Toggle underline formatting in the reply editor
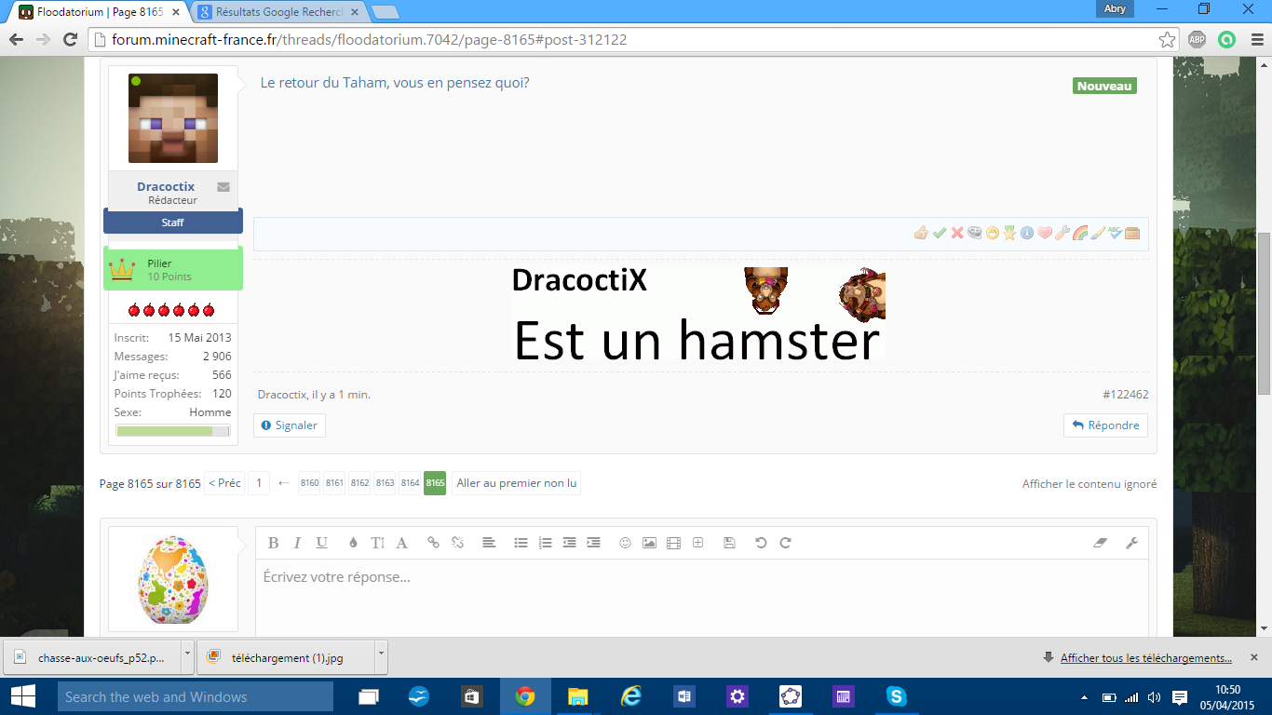Viewport: 1272px width, 715px height. pos(321,543)
